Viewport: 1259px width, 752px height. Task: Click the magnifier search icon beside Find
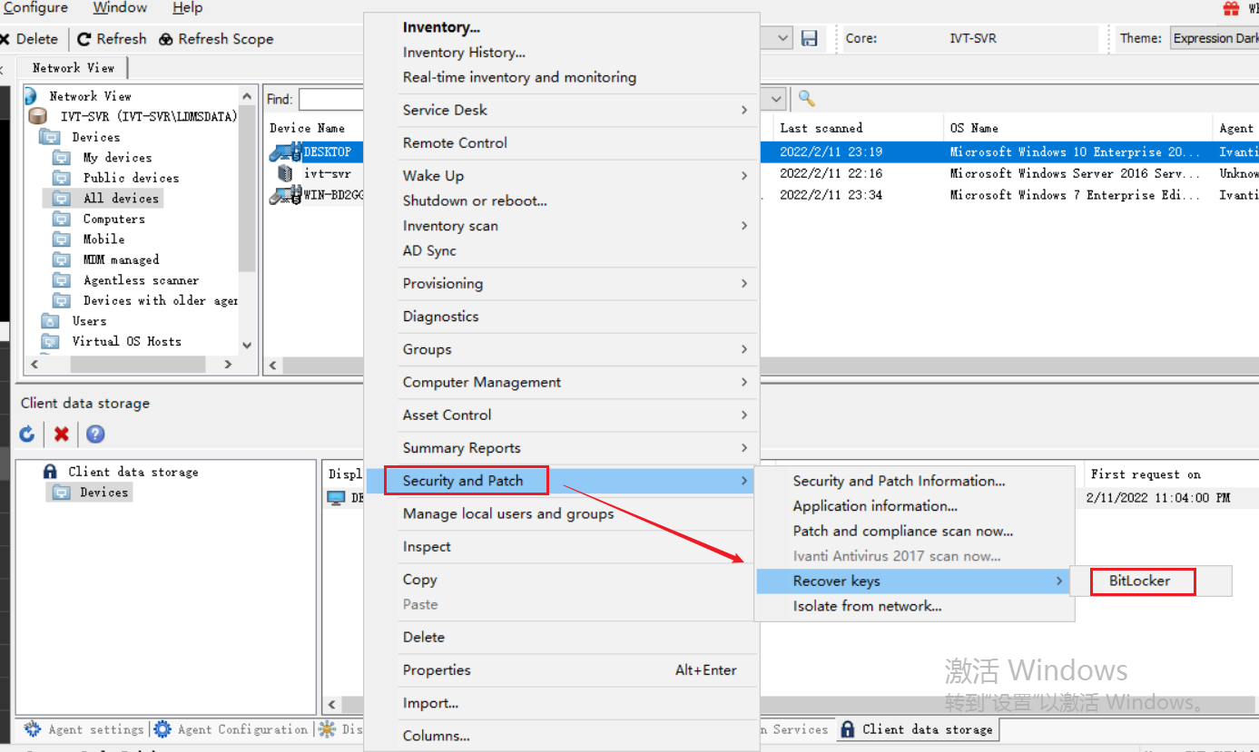[x=806, y=99]
